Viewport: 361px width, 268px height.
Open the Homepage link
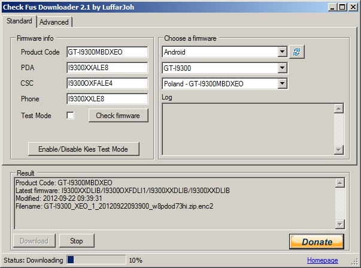[322, 260]
